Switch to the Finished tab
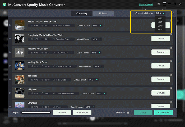Image resolution: width=185 pixels, height=127 pixels. pos(103,13)
